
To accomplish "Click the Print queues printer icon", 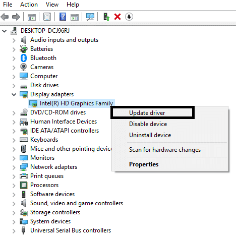I will coord(24,176).
